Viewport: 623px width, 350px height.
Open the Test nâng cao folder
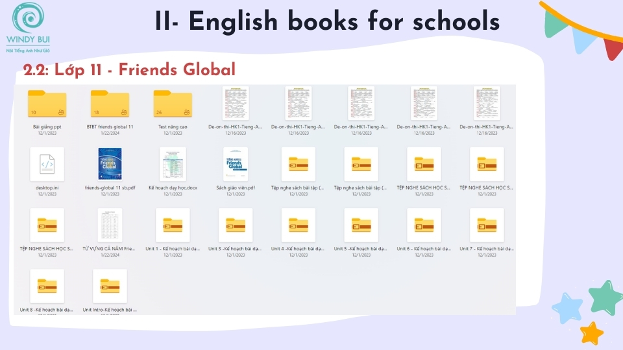[173, 103]
